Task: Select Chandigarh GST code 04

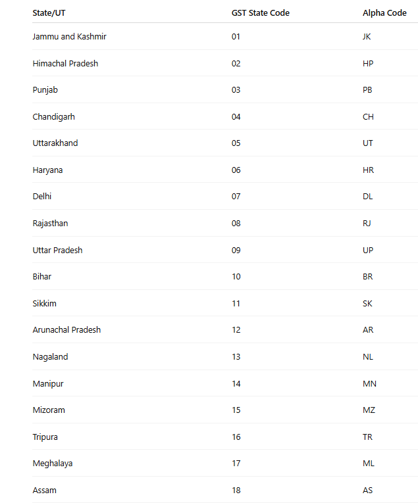Action: click(x=236, y=117)
